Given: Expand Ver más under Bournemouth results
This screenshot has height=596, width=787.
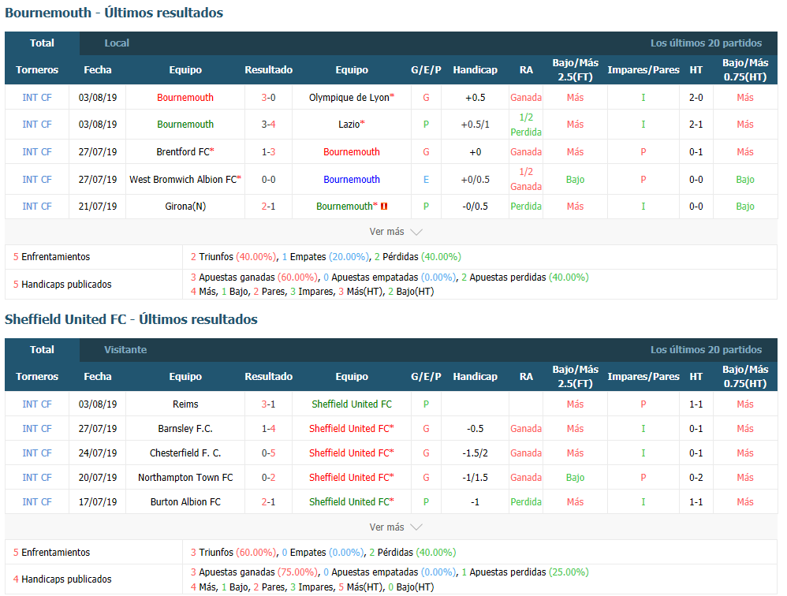Looking at the screenshot, I should pos(396,232).
